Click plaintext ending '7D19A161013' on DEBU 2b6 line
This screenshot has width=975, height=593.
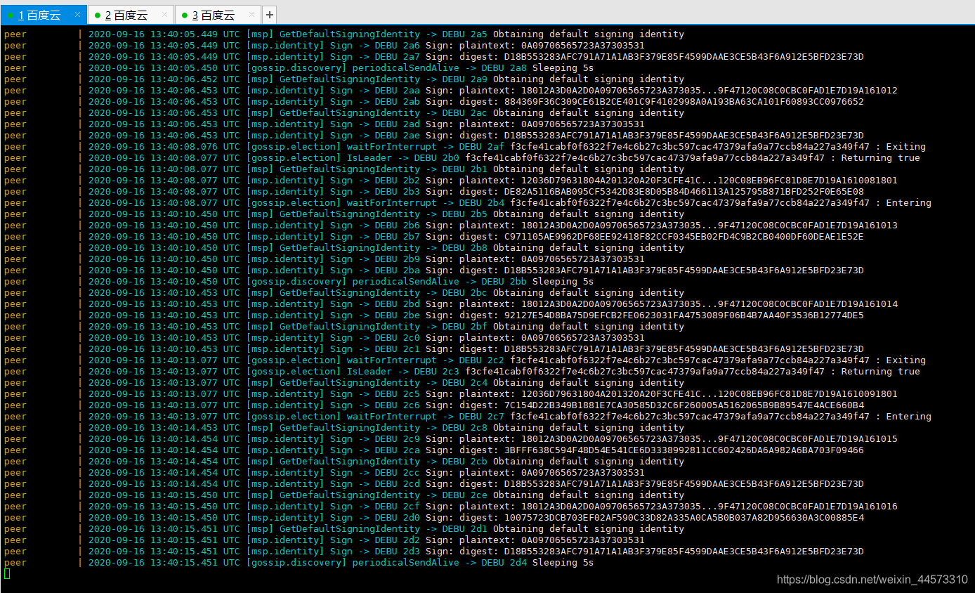(x=709, y=225)
